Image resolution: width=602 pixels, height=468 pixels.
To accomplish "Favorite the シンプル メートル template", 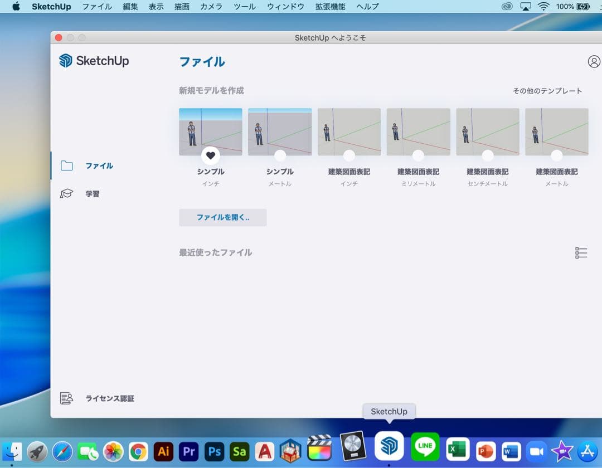I will point(280,155).
